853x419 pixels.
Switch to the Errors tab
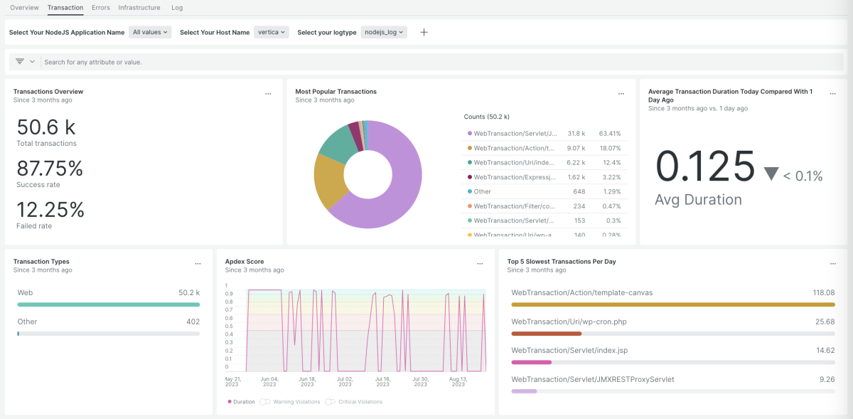click(100, 7)
